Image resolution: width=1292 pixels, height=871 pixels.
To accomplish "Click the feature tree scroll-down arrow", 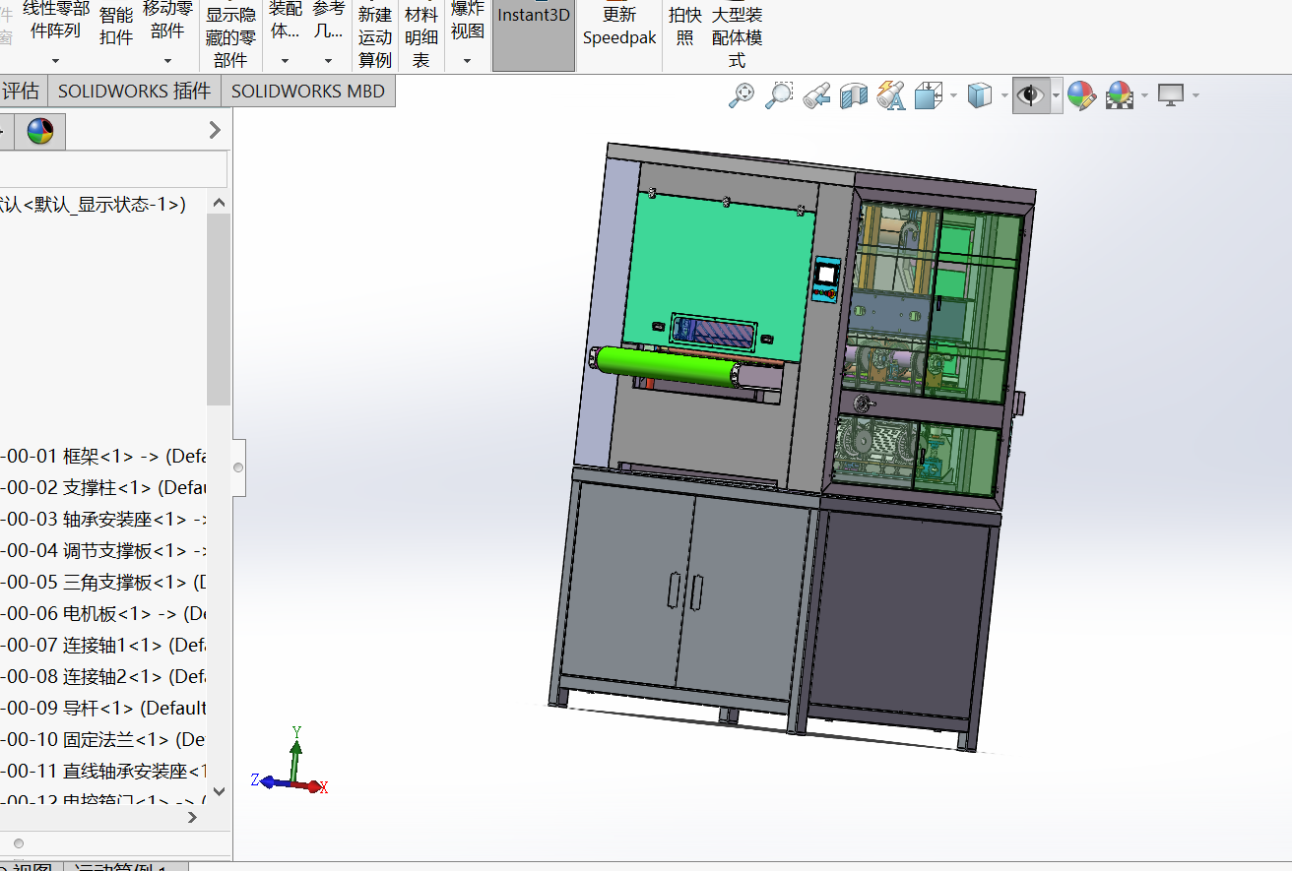I will point(219,790).
